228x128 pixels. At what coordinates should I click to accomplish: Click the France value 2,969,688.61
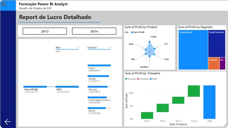point(94,70)
